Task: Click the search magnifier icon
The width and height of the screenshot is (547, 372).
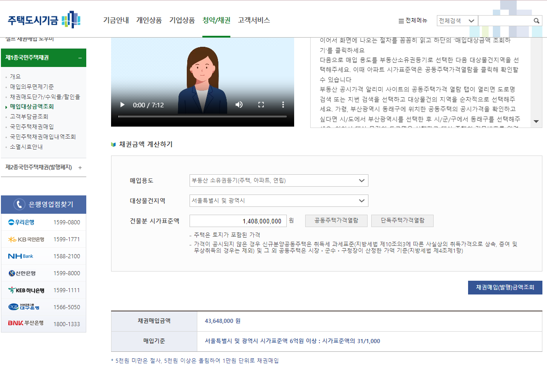Action: pos(536,20)
